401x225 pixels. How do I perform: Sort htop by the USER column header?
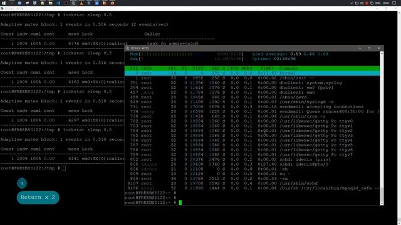[146, 68]
